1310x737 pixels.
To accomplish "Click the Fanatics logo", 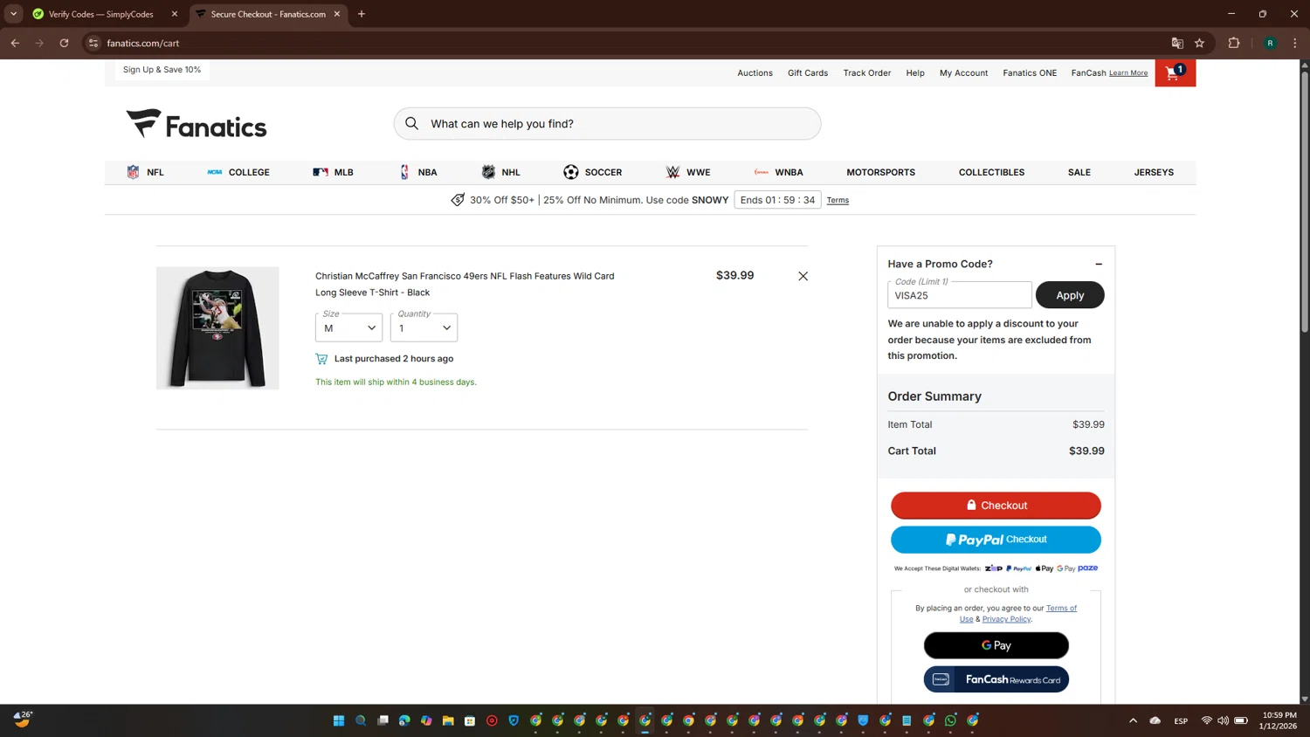I will 196,124.
